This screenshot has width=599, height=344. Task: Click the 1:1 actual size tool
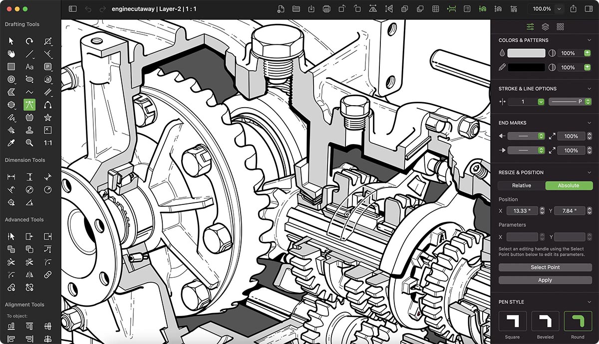click(x=48, y=143)
